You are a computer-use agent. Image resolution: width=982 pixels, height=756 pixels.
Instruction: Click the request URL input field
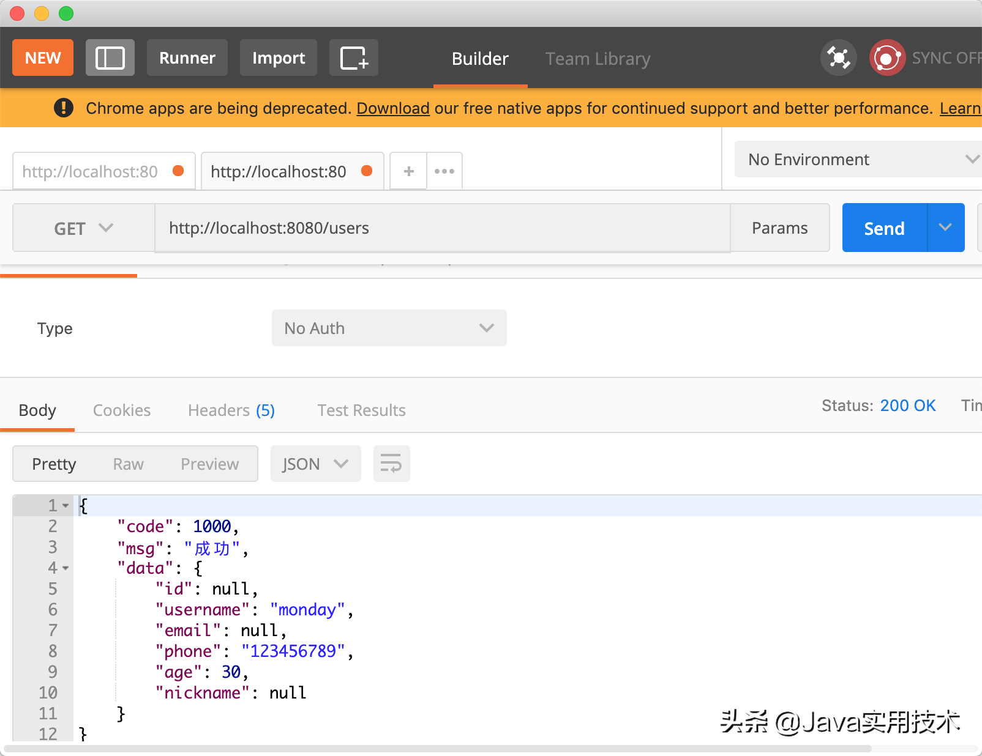point(442,228)
